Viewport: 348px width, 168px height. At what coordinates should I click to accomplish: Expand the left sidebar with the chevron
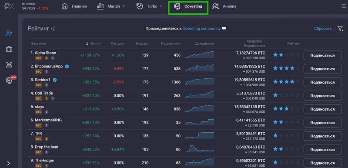tap(9, 163)
